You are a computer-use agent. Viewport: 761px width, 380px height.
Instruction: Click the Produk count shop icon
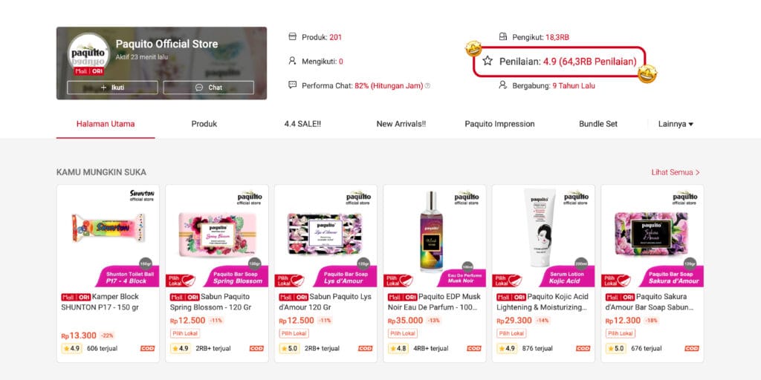coord(292,36)
